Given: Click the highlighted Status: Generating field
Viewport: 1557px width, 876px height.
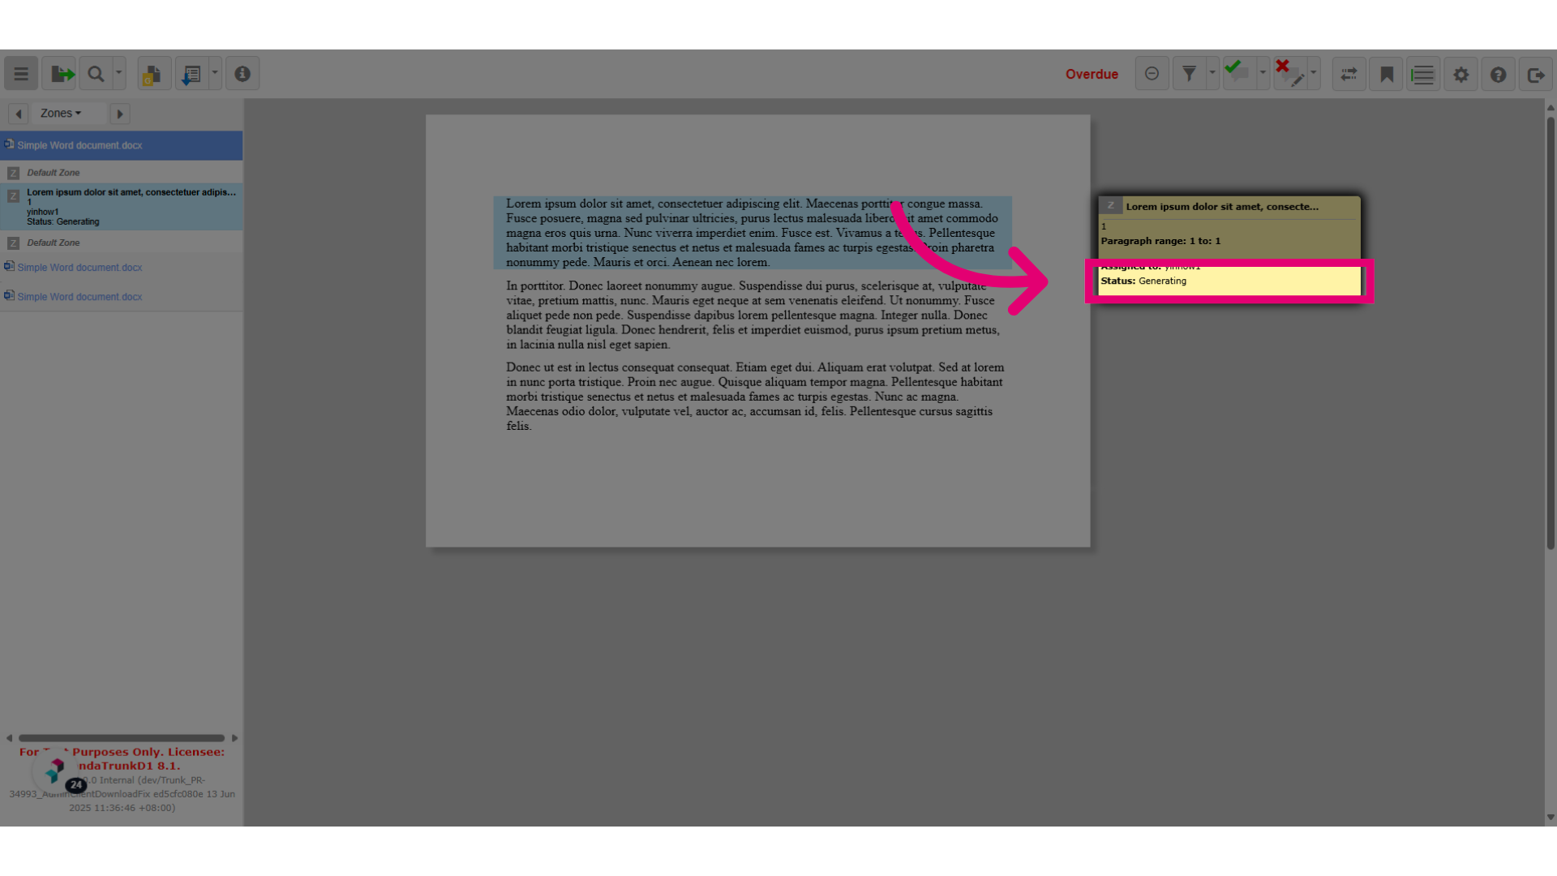Looking at the screenshot, I should click(1229, 281).
